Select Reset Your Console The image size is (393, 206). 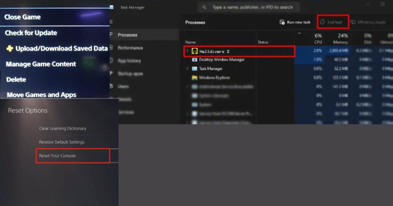click(x=73, y=156)
